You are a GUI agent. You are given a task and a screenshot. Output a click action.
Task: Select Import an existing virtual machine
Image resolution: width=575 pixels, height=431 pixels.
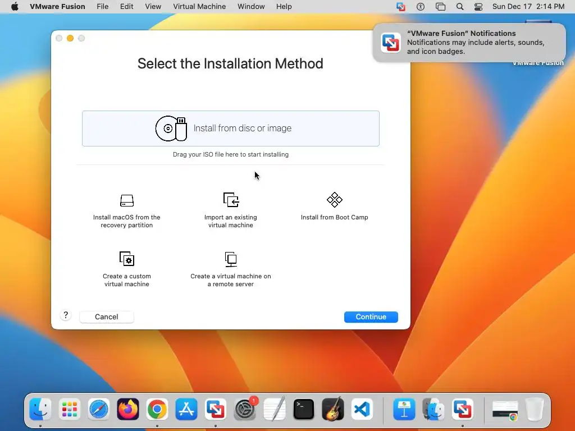[x=231, y=211]
